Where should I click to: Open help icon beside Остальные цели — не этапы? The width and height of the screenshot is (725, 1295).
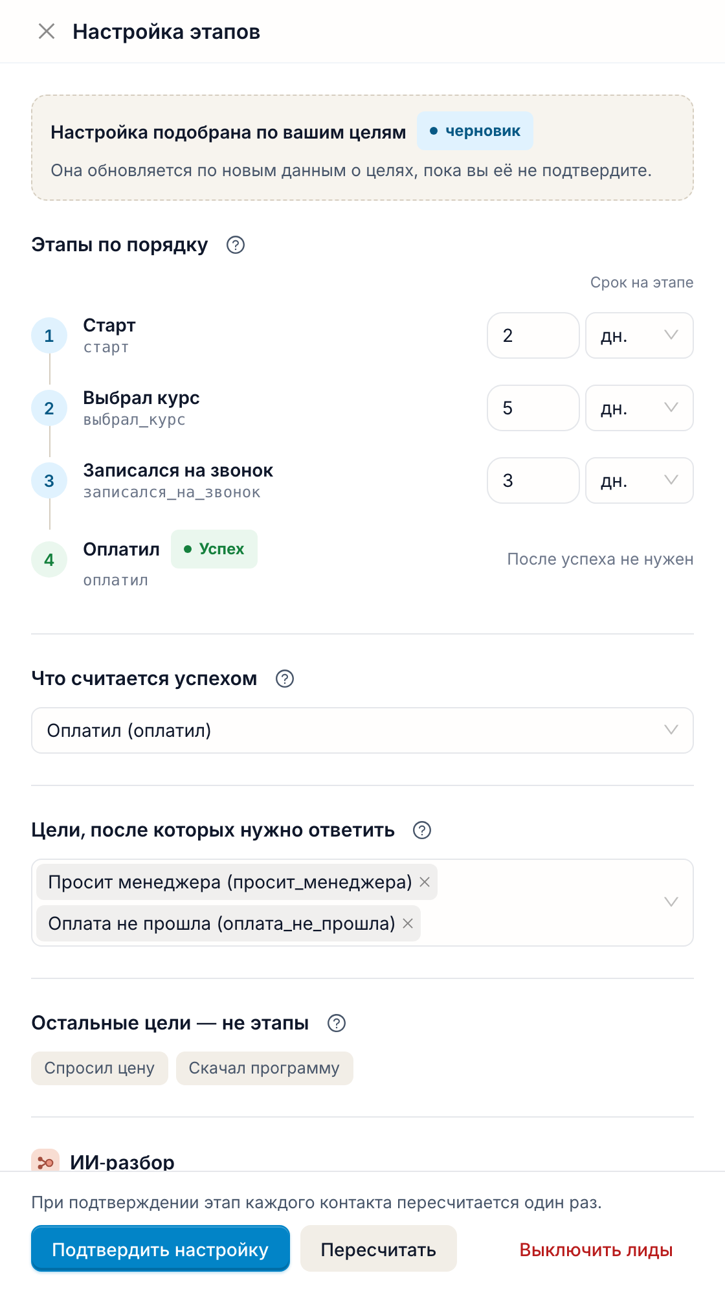click(337, 1023)
